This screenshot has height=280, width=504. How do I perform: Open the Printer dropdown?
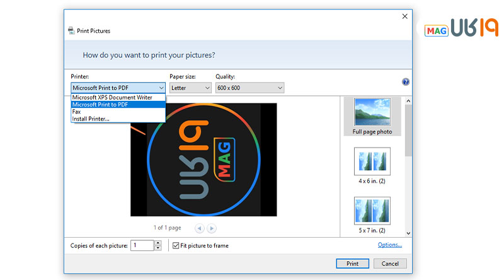pos(118,88)
